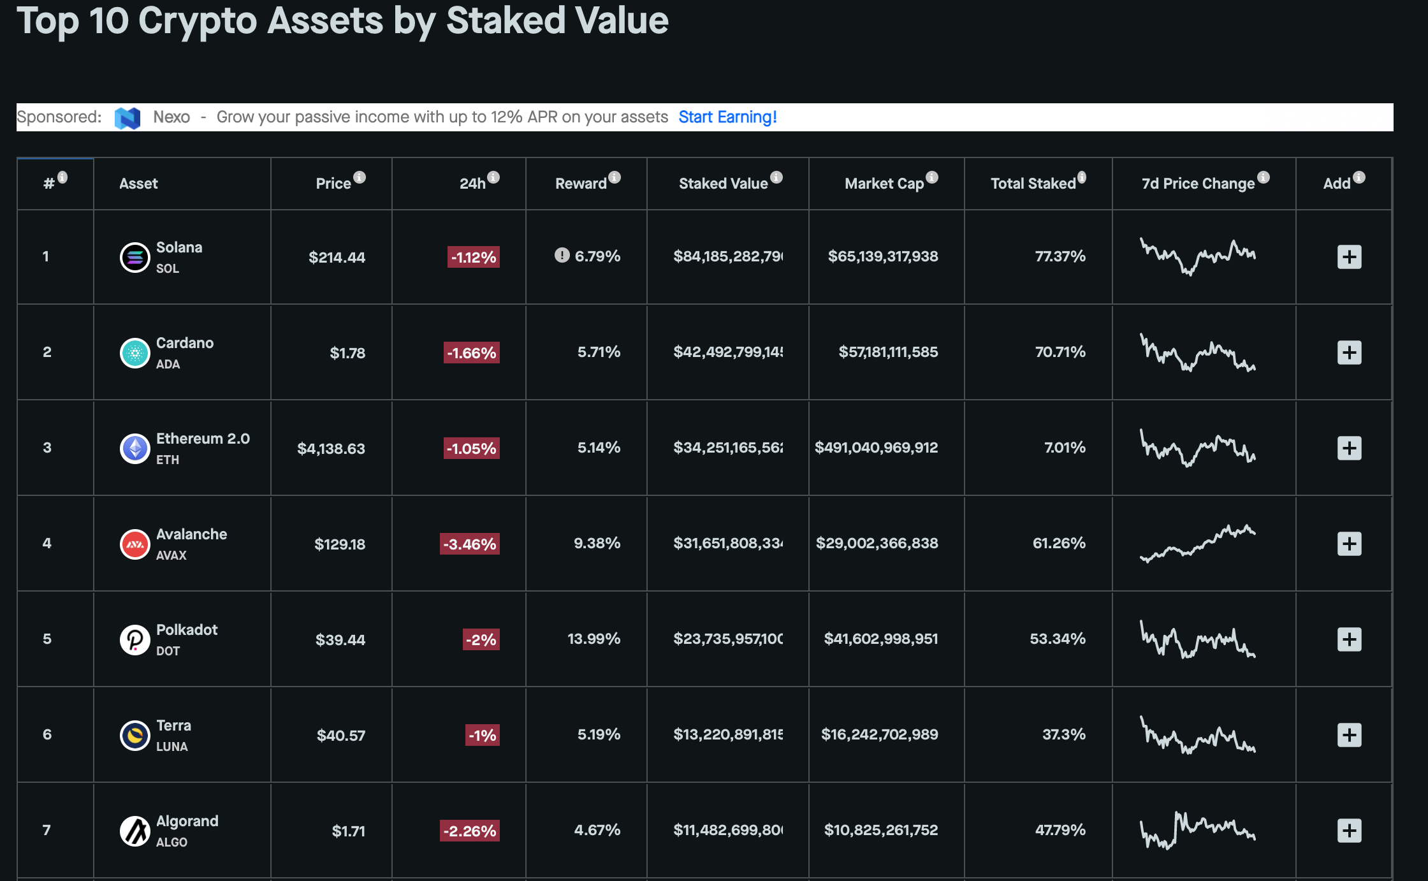Open the Algorand asset name link
The width and height of the screenshot is (1428, 881).
click(x=187, y=821)
